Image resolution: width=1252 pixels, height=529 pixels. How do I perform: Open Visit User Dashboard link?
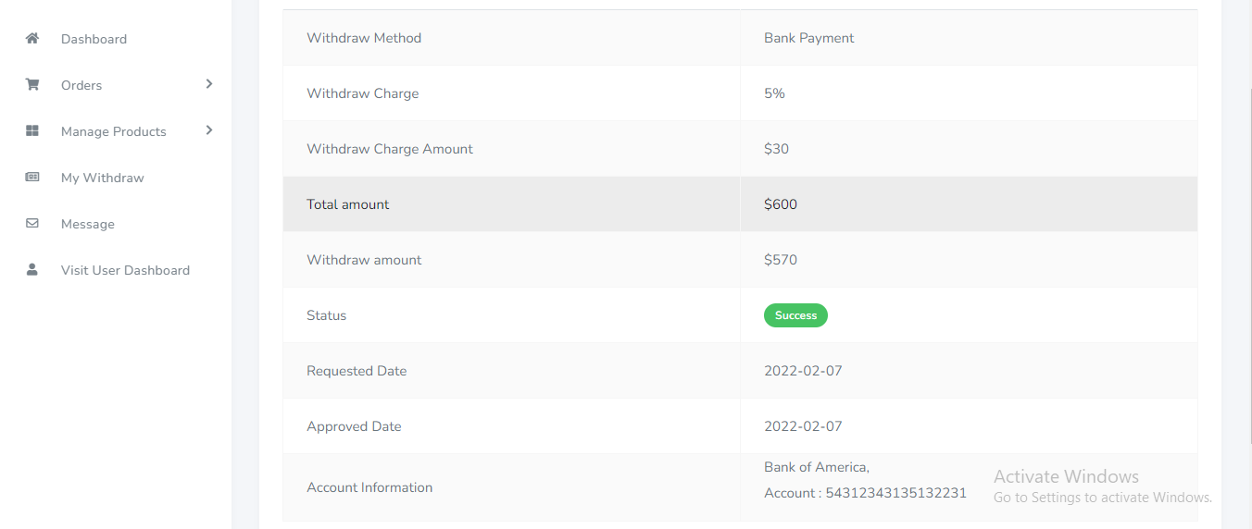(125, 270)
